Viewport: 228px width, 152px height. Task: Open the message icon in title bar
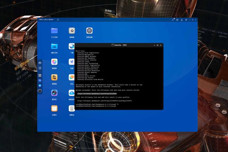177,20
